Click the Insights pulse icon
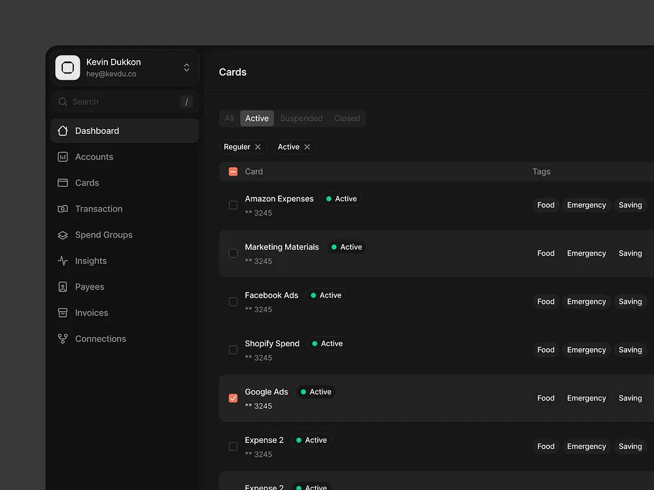Viewport: 654px width, 490px height. (x=62, y=261)
